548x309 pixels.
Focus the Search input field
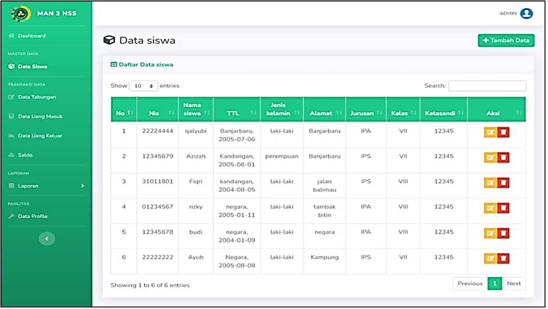487,86
